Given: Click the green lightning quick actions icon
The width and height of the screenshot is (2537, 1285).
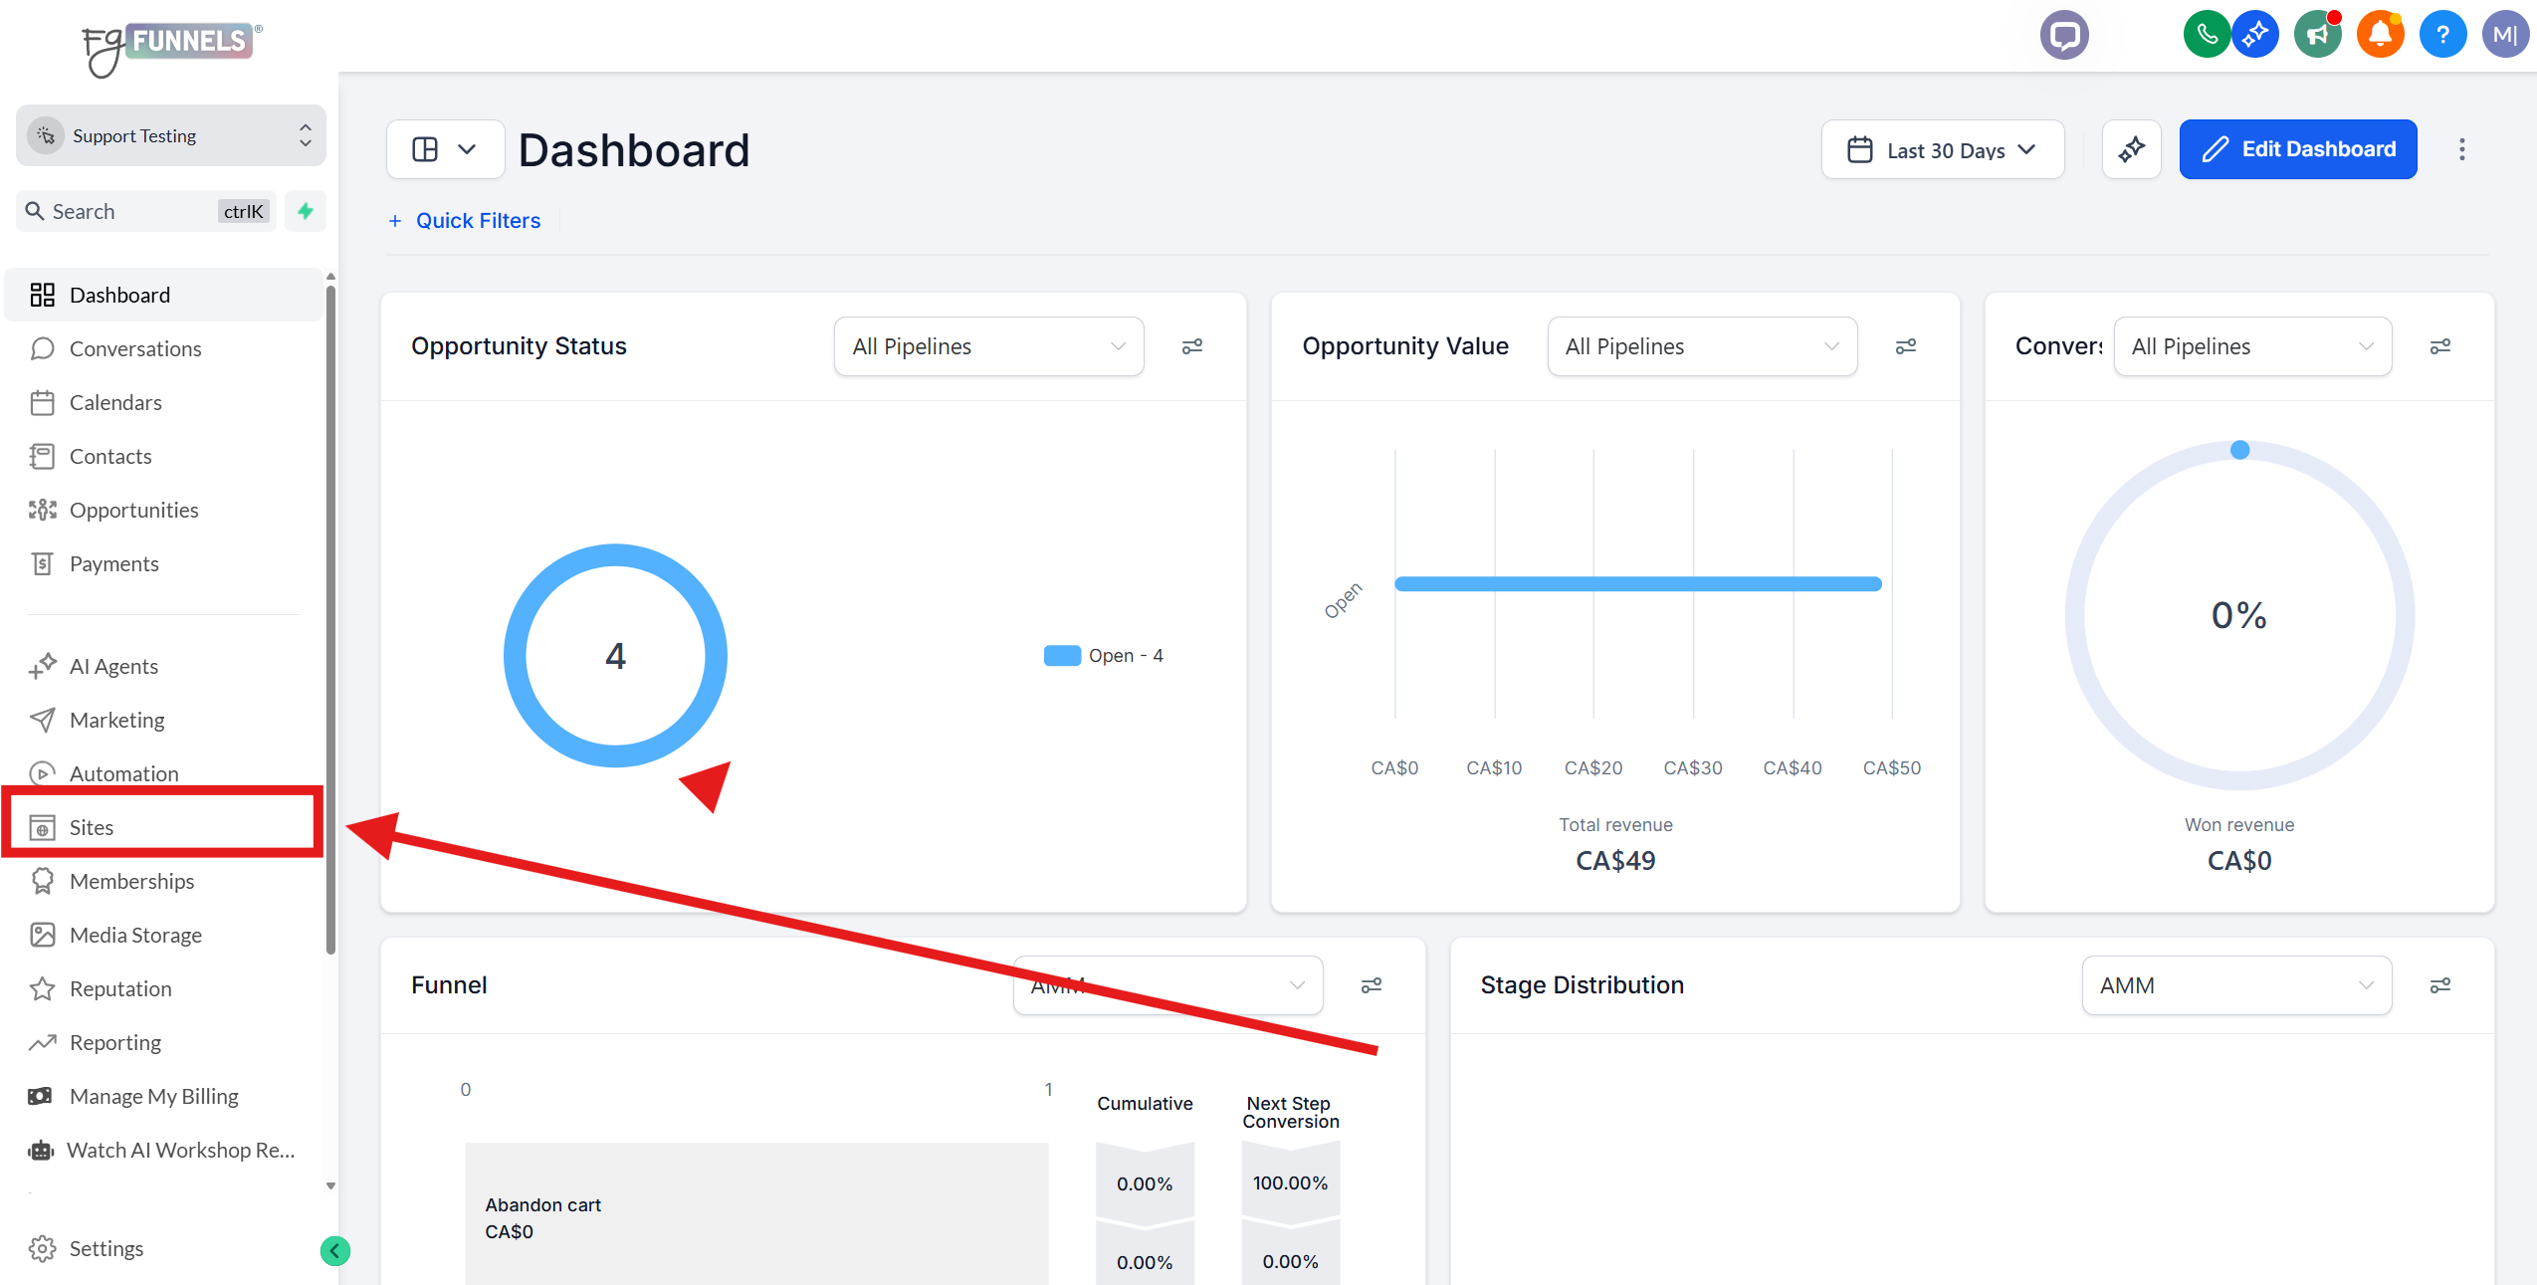Looking at the screenshot, I should 306,211.
